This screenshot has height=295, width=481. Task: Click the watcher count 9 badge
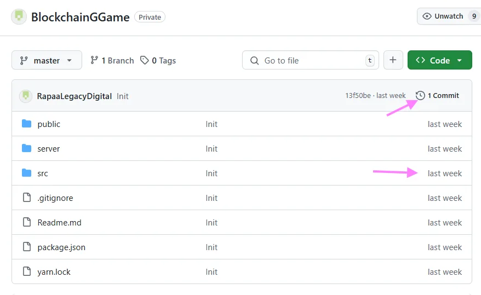[474, 16]
